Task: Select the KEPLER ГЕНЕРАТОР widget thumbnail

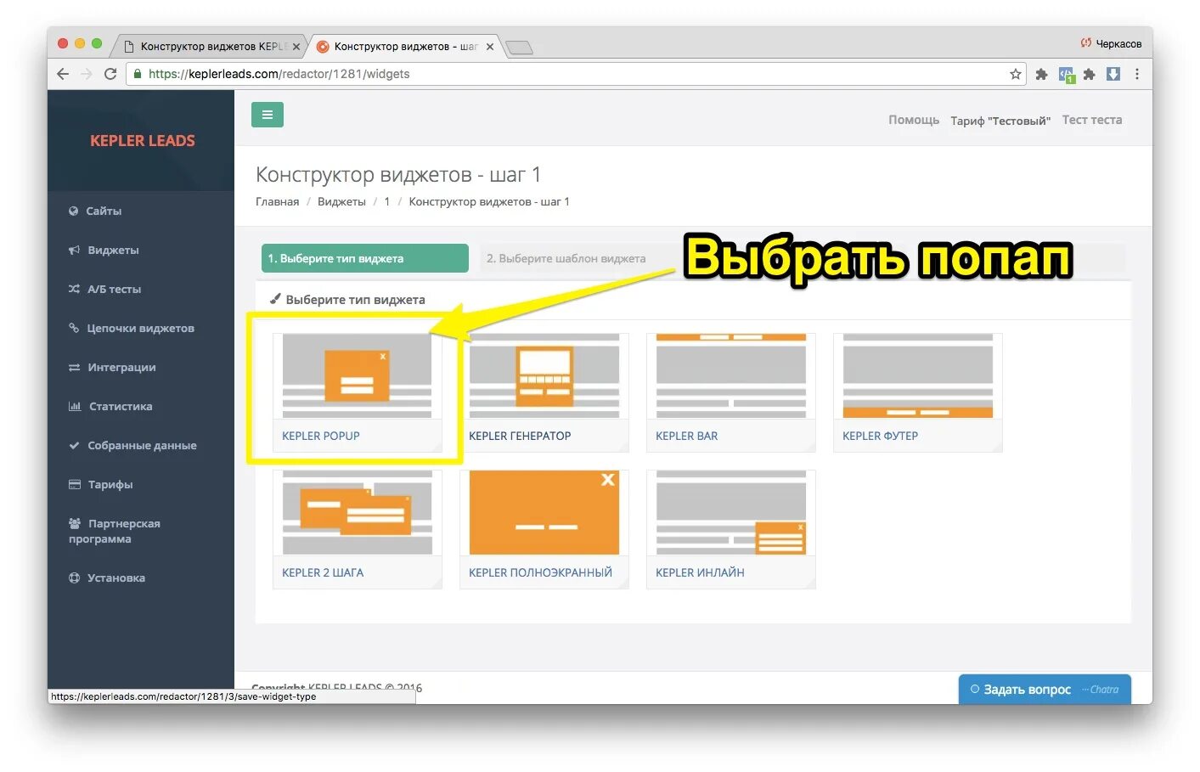Action: pyautogui.click(x=544, y=375)
